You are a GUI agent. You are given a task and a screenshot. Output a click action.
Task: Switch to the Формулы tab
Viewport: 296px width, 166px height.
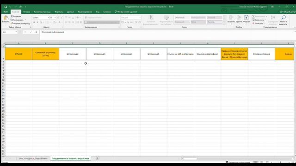[59, 12]
